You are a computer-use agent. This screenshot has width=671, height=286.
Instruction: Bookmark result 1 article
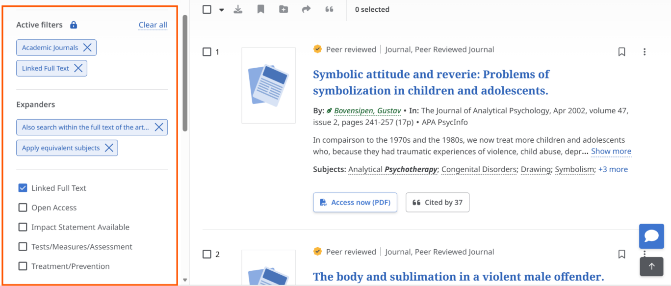[x=621, y=52]
